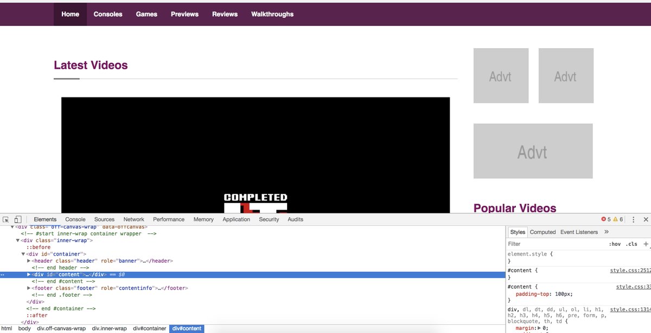
Task: Go to the Home nav item
Action: tap(71, 14)
